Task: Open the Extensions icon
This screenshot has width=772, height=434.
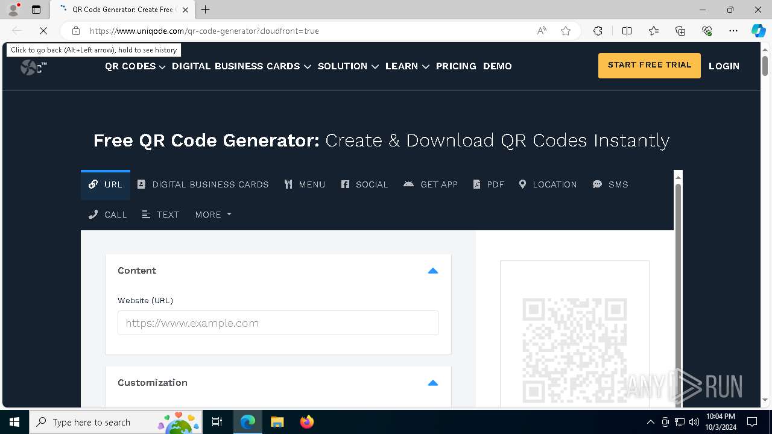Action: point(598,31)
